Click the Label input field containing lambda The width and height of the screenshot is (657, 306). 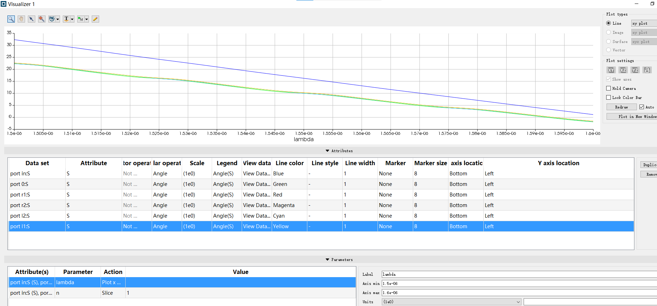[x=519, y=274]
